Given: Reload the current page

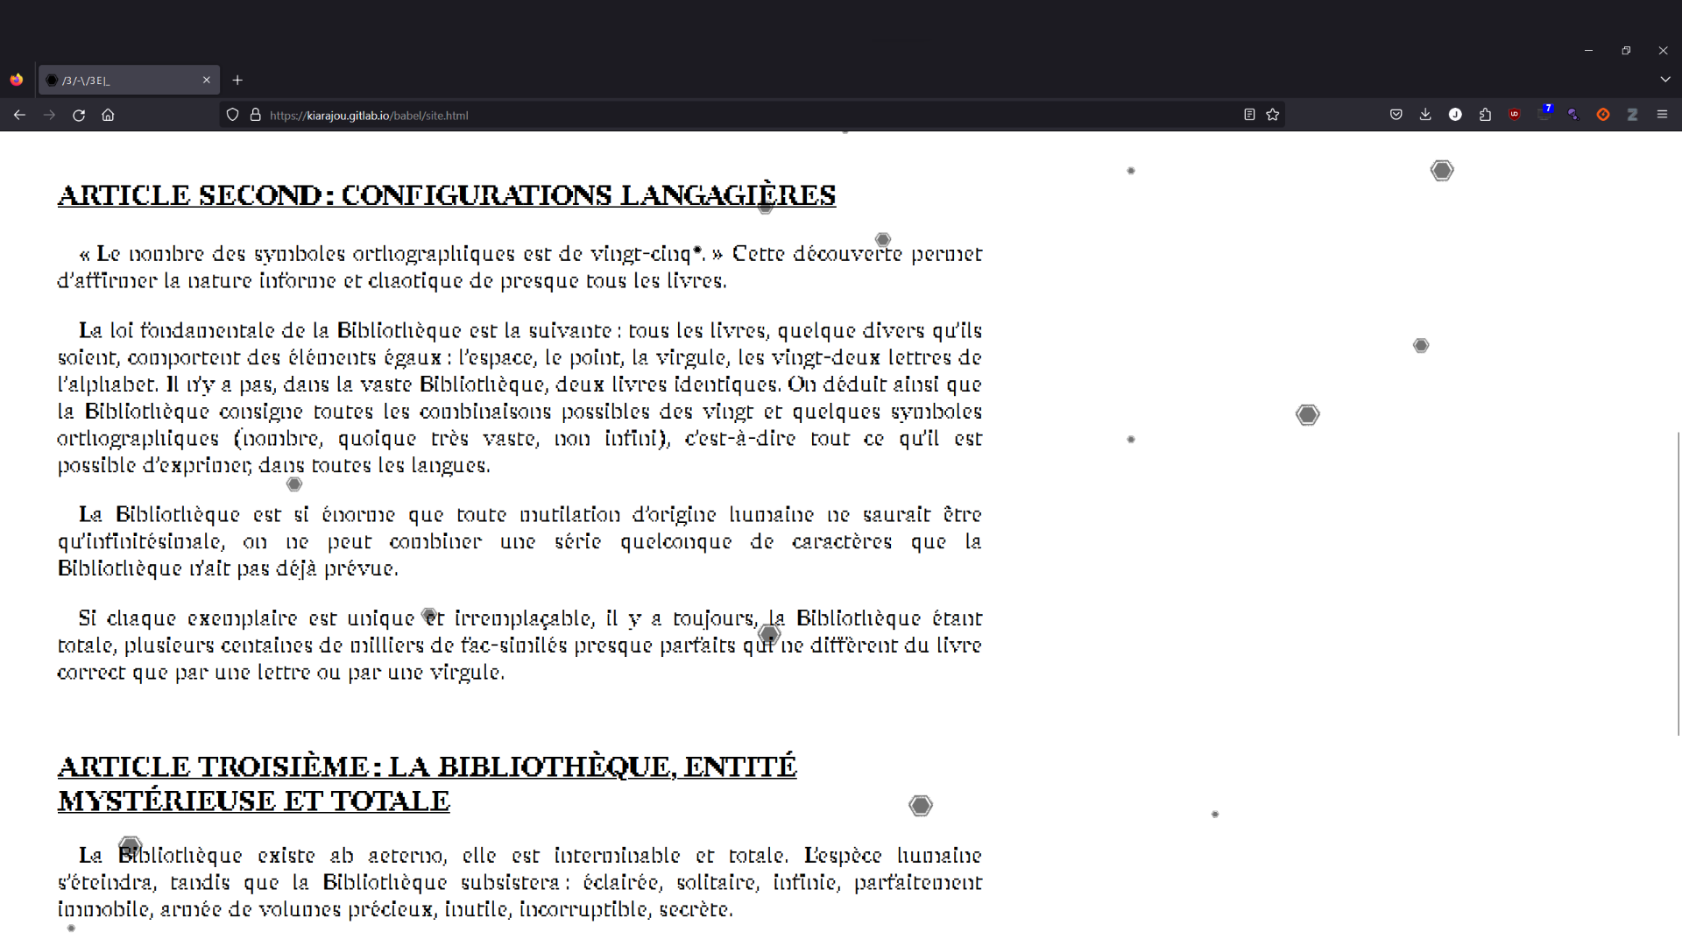Looking at the screenshot, I should point(79,115).
